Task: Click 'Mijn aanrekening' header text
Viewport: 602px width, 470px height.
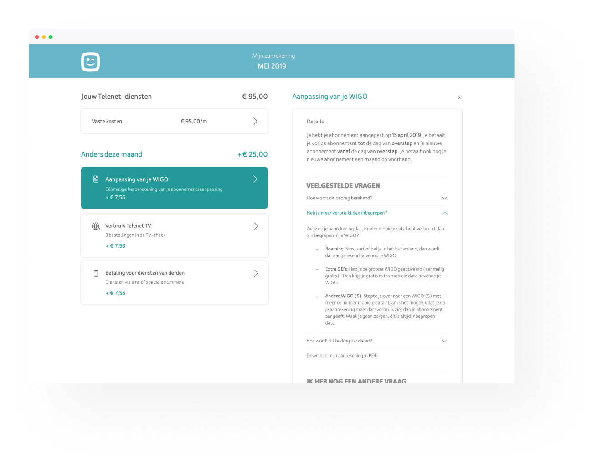Action: [273, 56]
